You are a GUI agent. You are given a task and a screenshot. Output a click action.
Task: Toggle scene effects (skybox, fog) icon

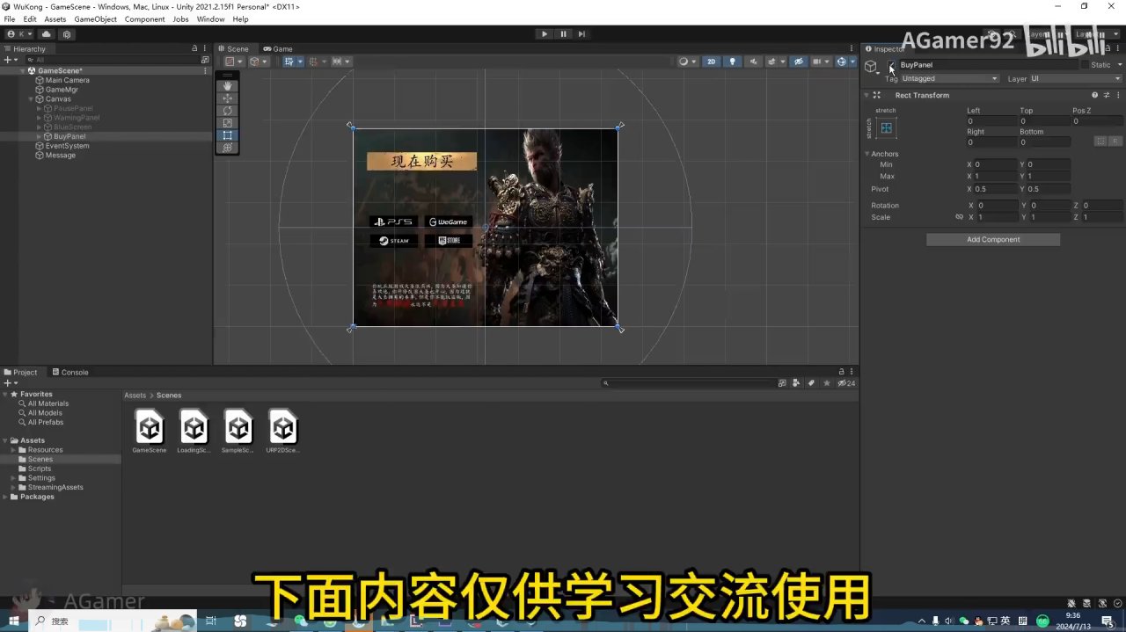coord(774,62)
